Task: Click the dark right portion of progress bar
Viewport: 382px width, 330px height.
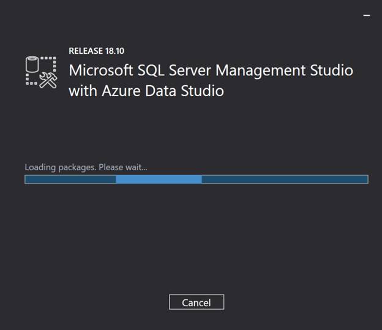Action: point(285,179)
